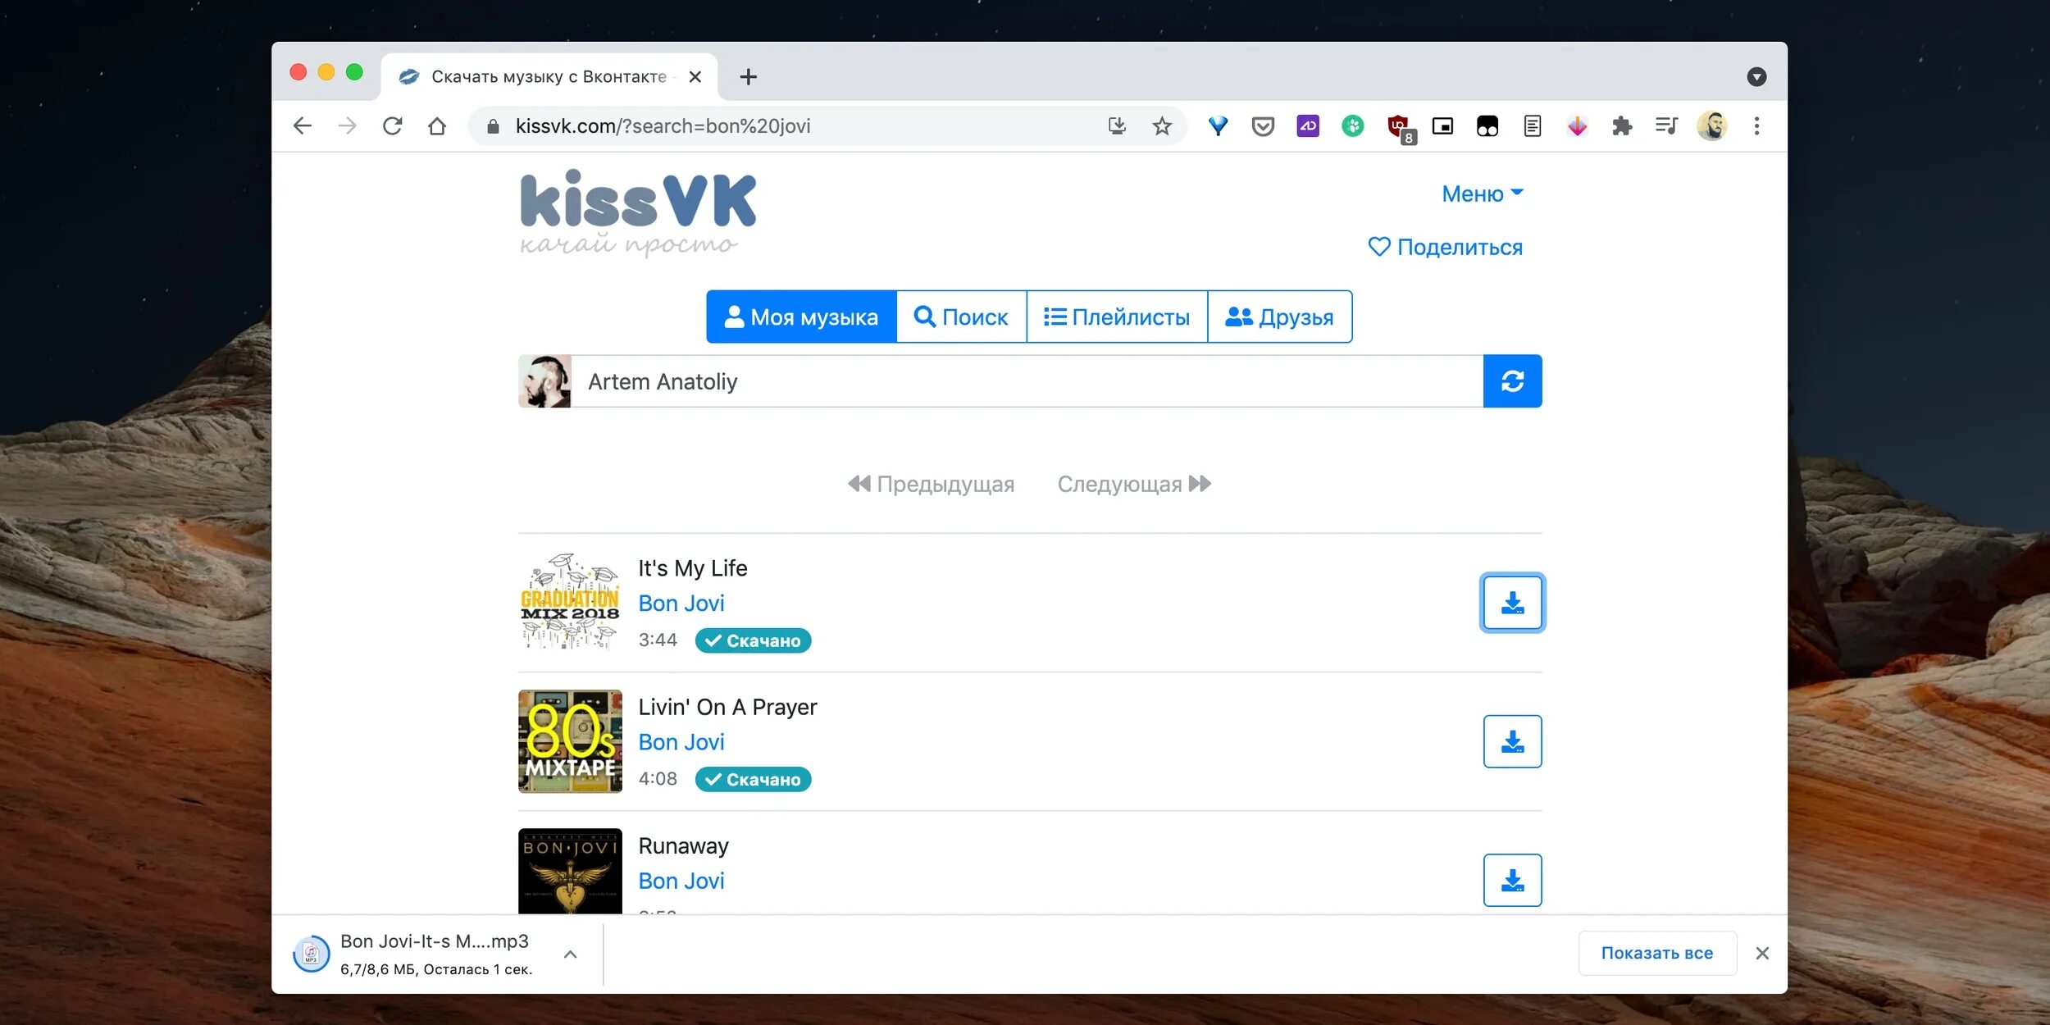Refresh the Artem Anatoliy music list

1512,381
